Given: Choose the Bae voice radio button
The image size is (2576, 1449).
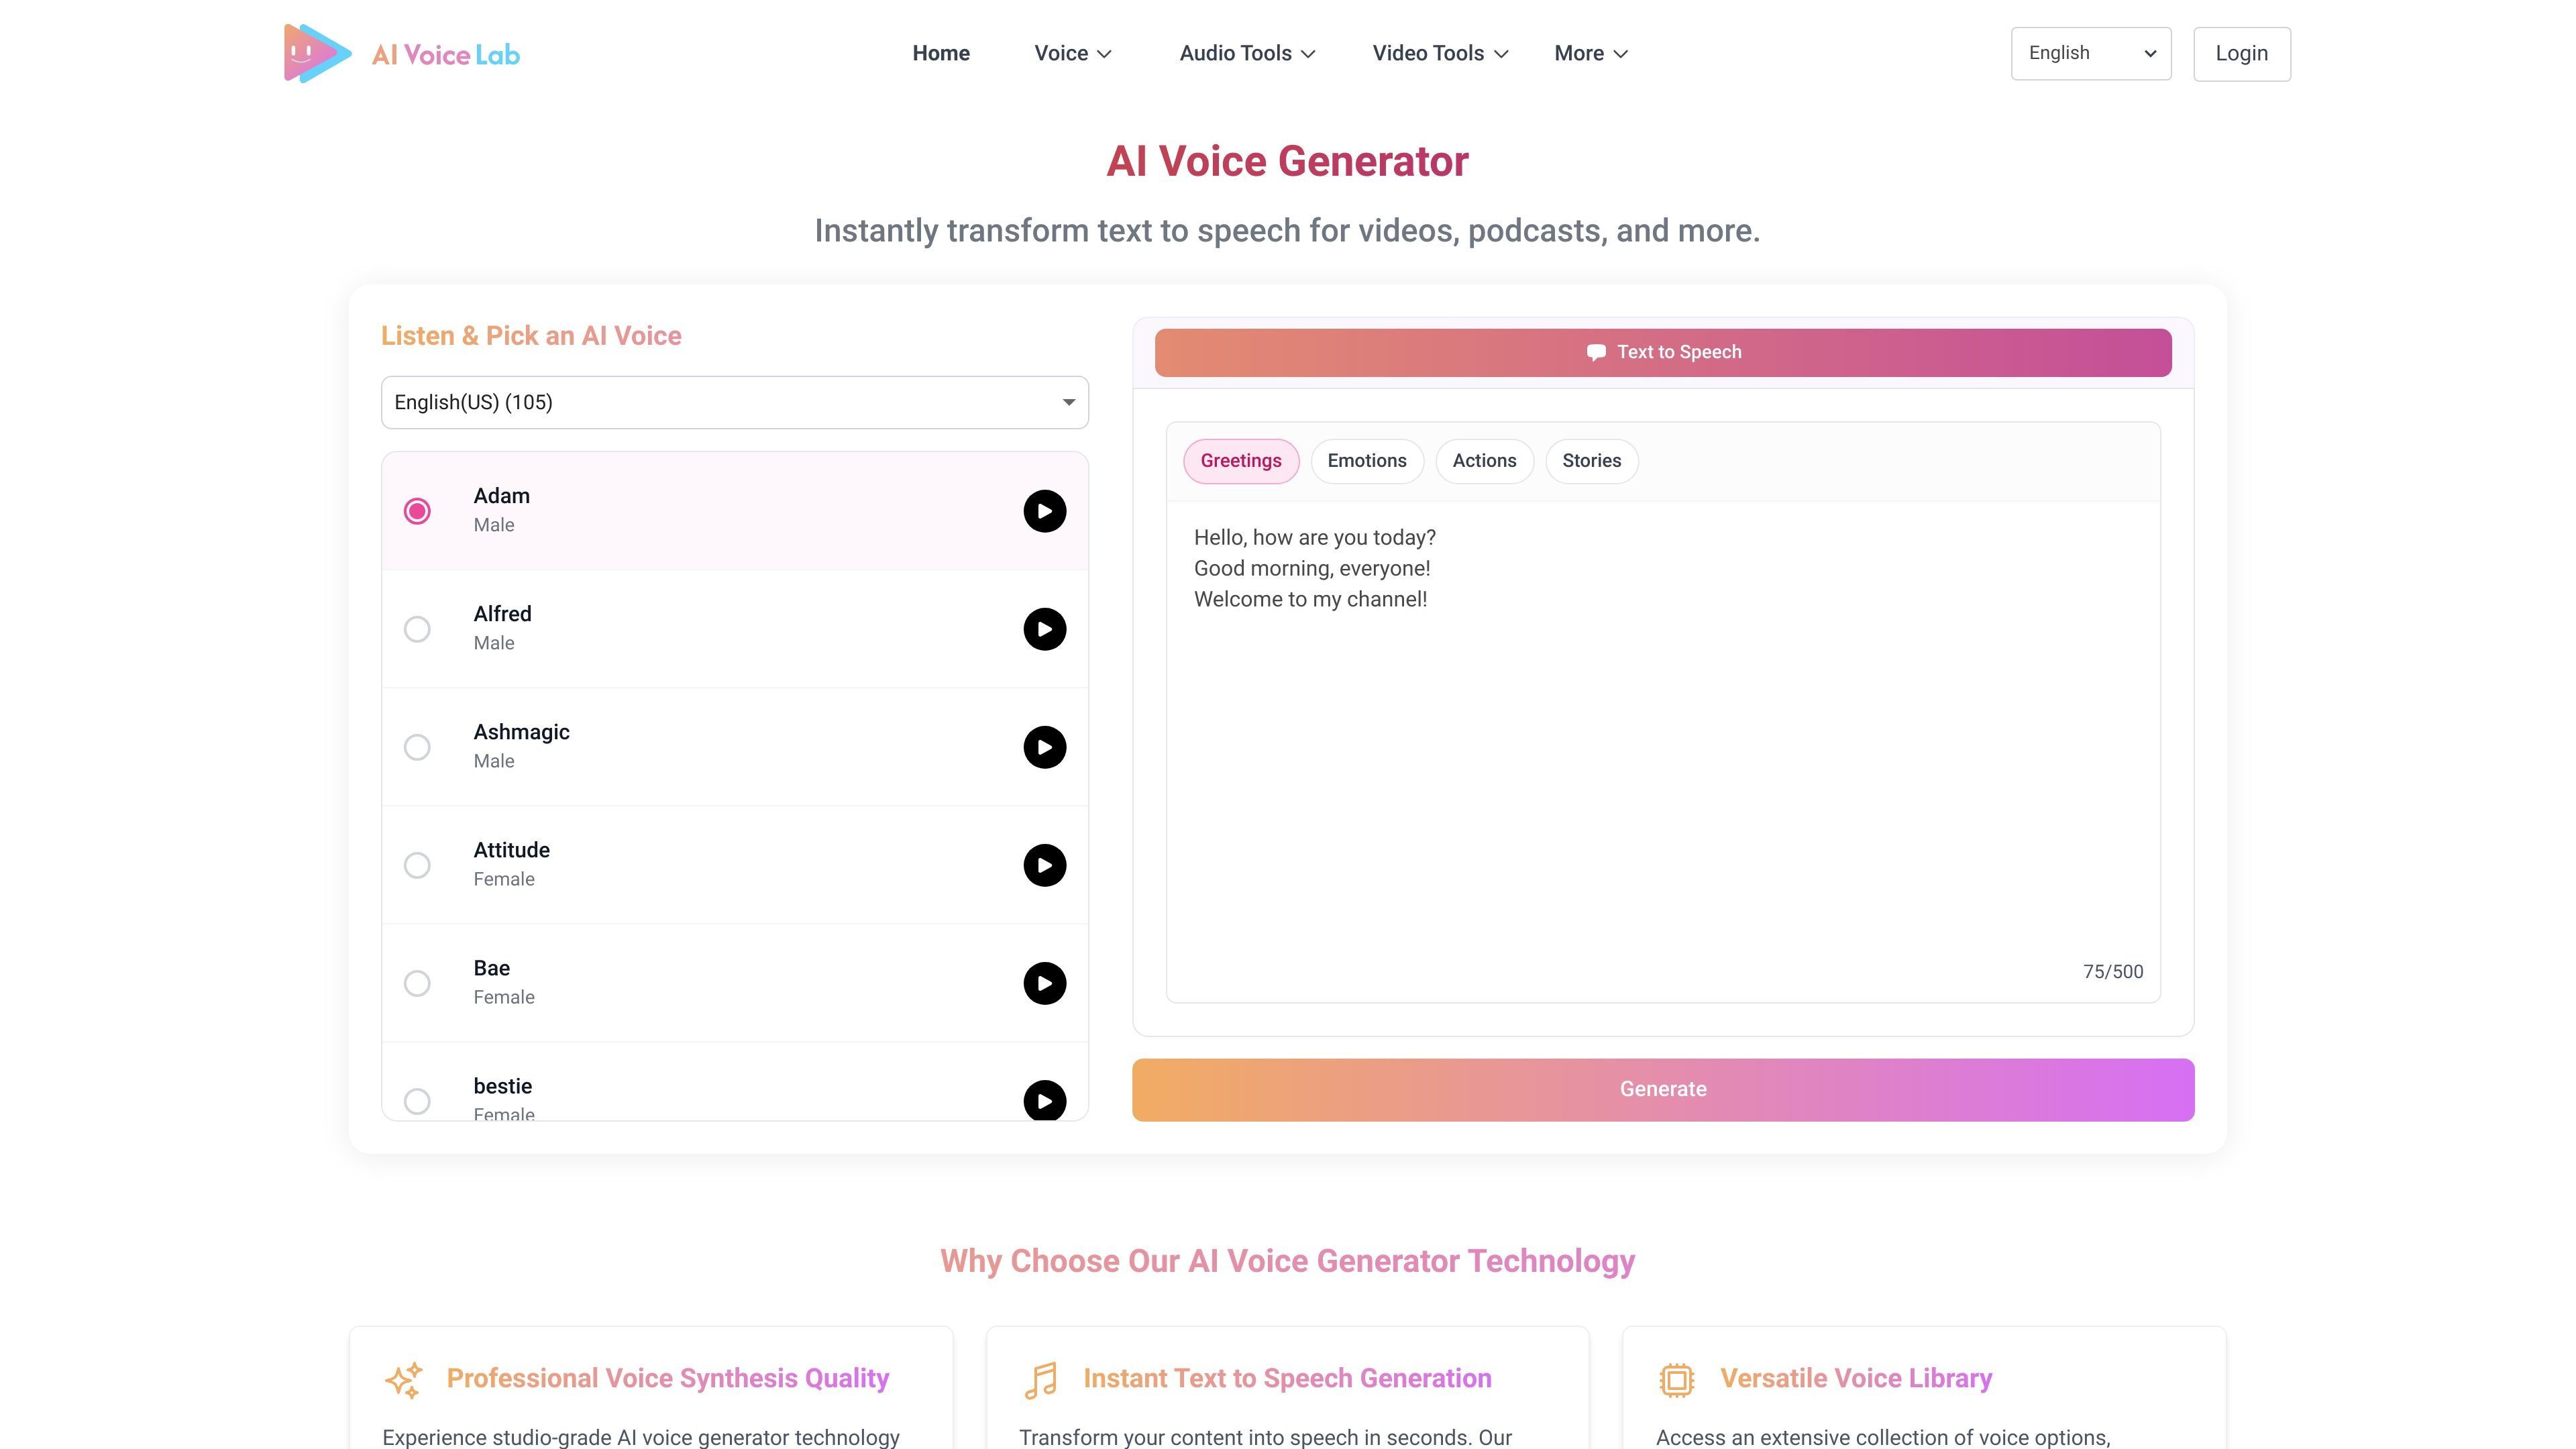Looking at the screenshot, I should point(417,983).
